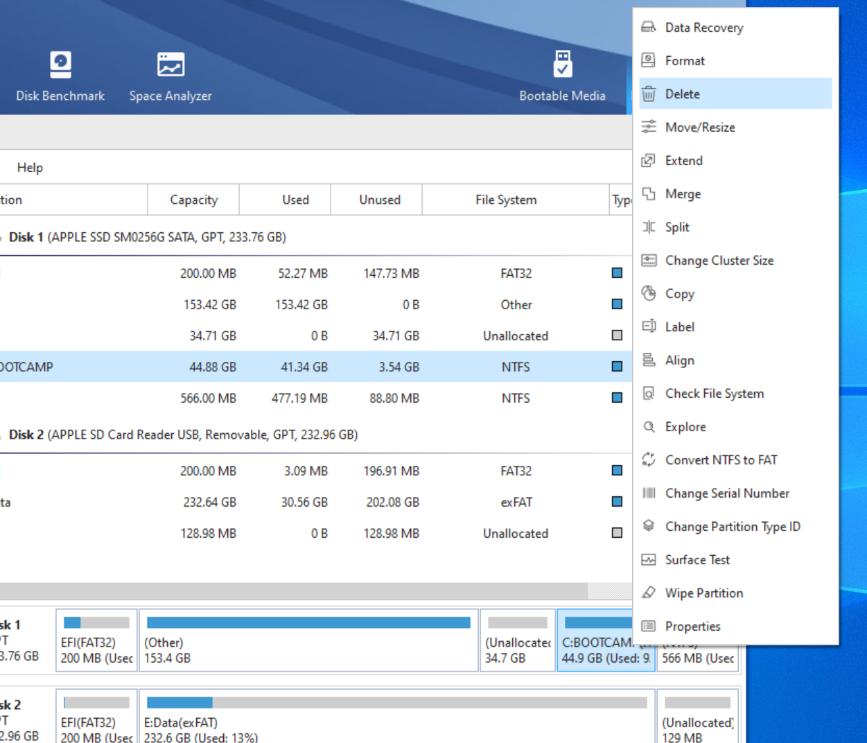
Task: Click the Data Recovery icon in the context menu
Action: point(649,27)
